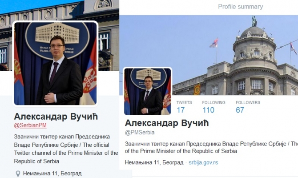Image resolution: width=298 pixels, height=178 pixels.
Task: Click the round 10 speed sign in banner
Action: pos(197,89)
